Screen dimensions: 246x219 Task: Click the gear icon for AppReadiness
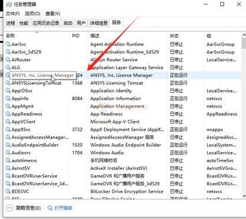[x=8, y=114]
